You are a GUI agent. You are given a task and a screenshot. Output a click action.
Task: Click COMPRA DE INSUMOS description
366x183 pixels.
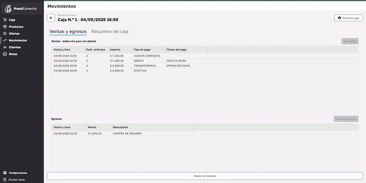pos(127,134)
